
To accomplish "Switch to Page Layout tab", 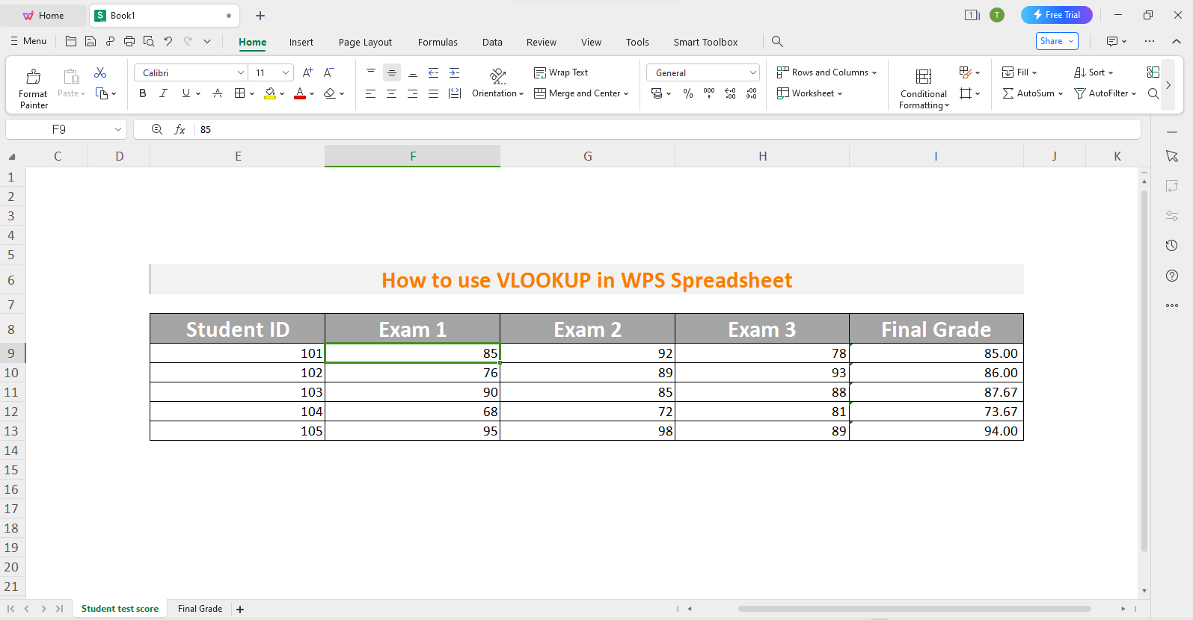I will click(365, 42).
